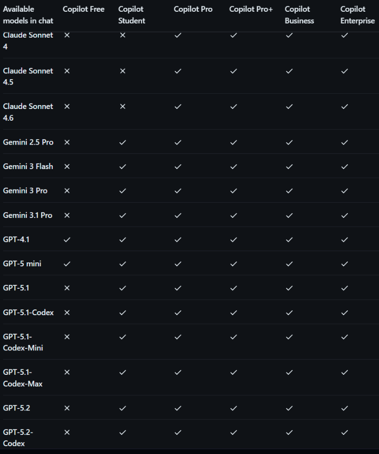This screenshot has width=379, height=454.
Task: Click GPT-5.1 checkmark in the Copilot Pro column
Action: click(x=178, y=288)
